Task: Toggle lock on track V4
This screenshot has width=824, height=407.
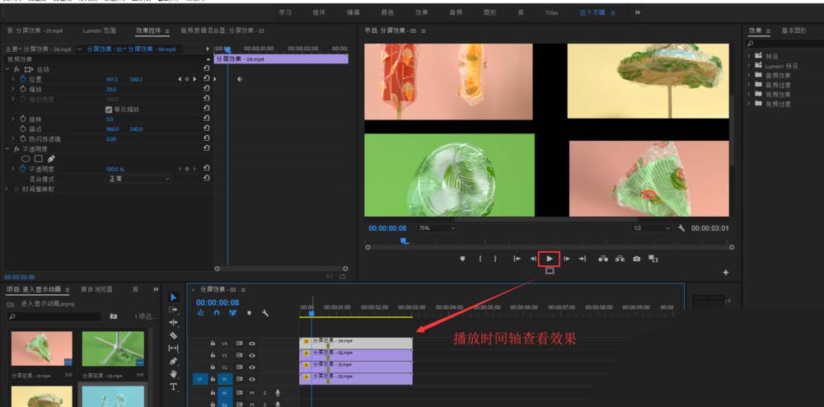Action: click(213, 344)
